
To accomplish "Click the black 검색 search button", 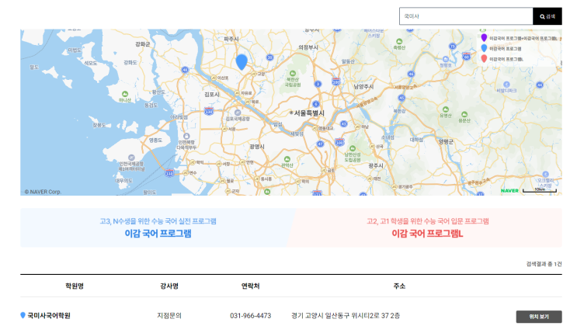I will coord(547,16).
